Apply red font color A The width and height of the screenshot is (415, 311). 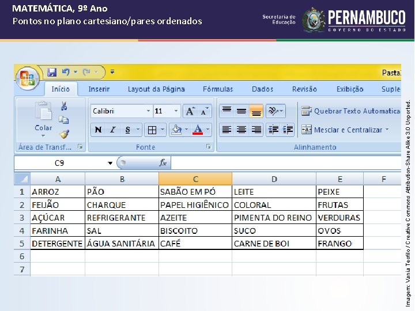pos(198,130)
